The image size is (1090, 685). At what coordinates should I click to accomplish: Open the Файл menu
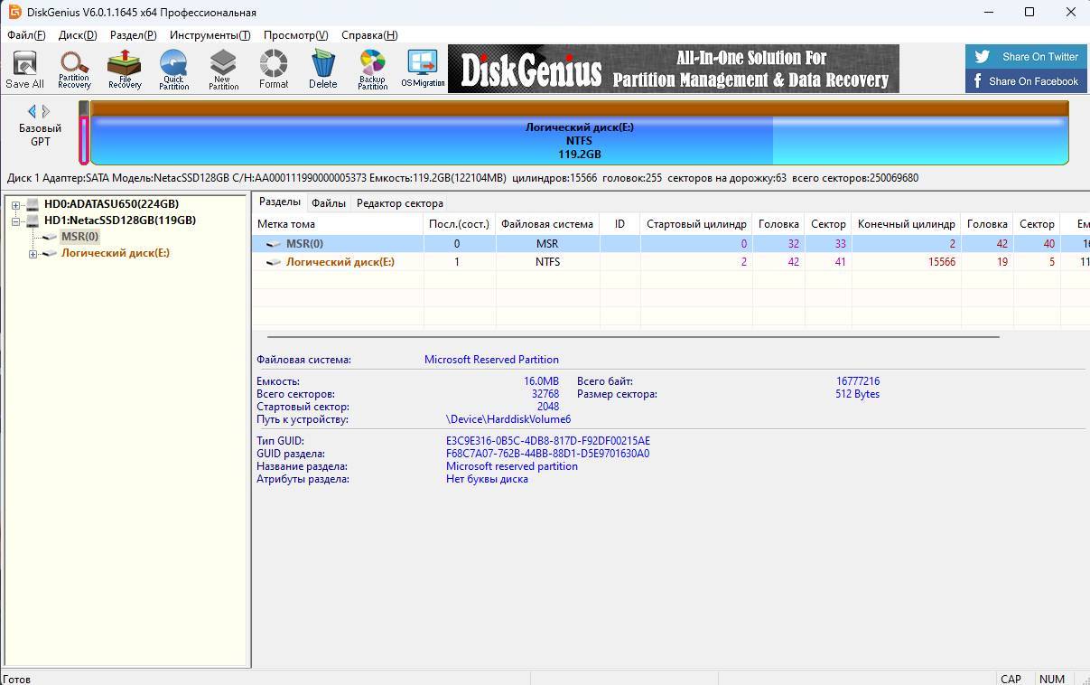26,35
